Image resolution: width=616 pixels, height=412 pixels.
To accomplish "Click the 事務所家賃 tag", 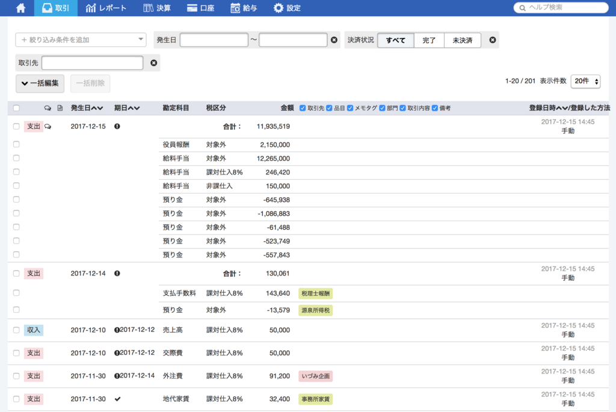I will pyautogui.click(x=315, y=399).
